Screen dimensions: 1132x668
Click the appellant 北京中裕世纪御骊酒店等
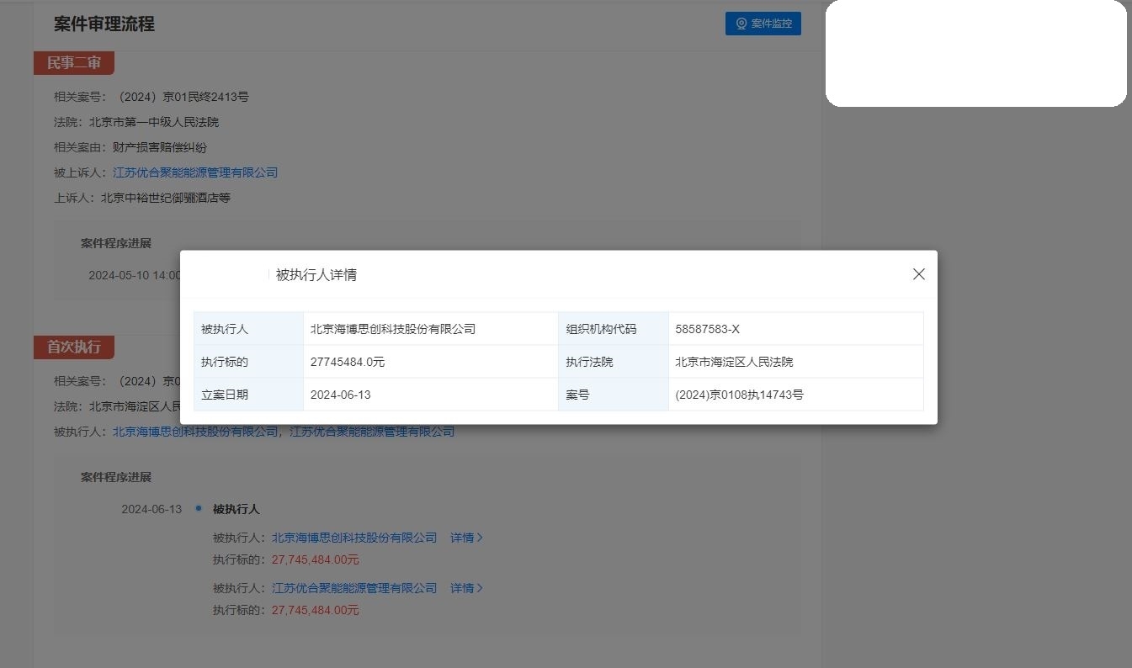(166, 198)
